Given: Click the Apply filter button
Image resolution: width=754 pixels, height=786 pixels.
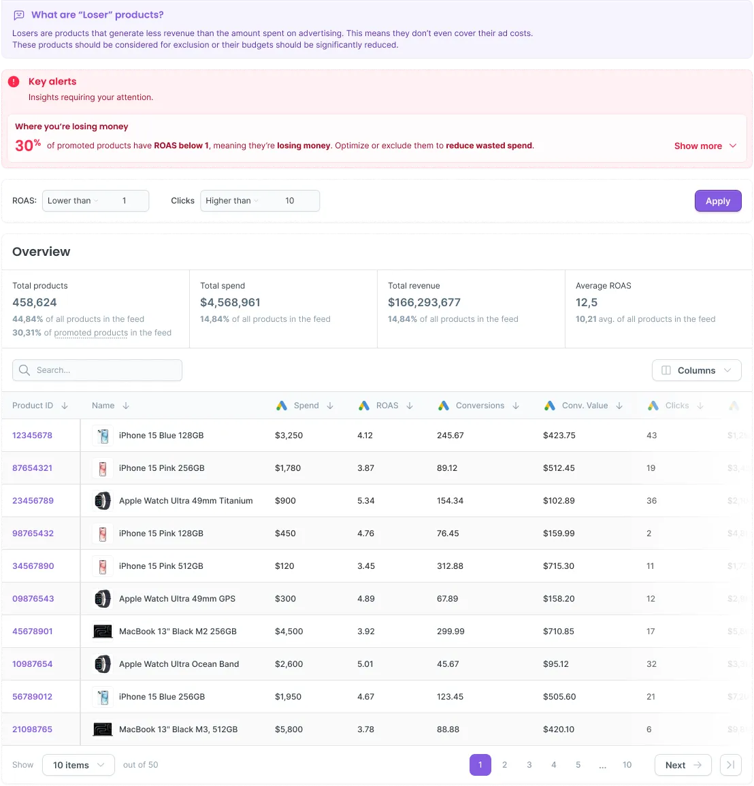Looking at the screenshot, I should click(x=717, y=201).
